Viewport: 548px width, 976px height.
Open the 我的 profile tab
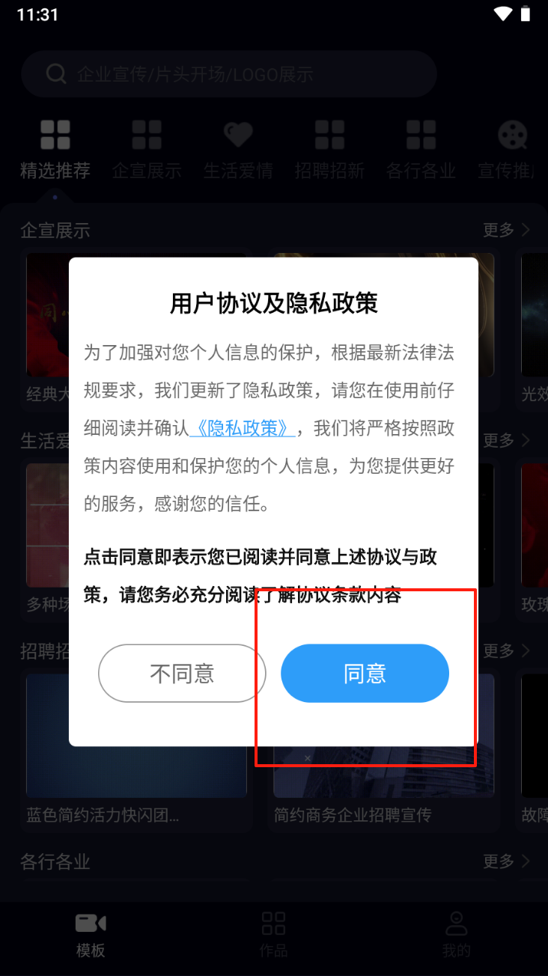(456, 935)
